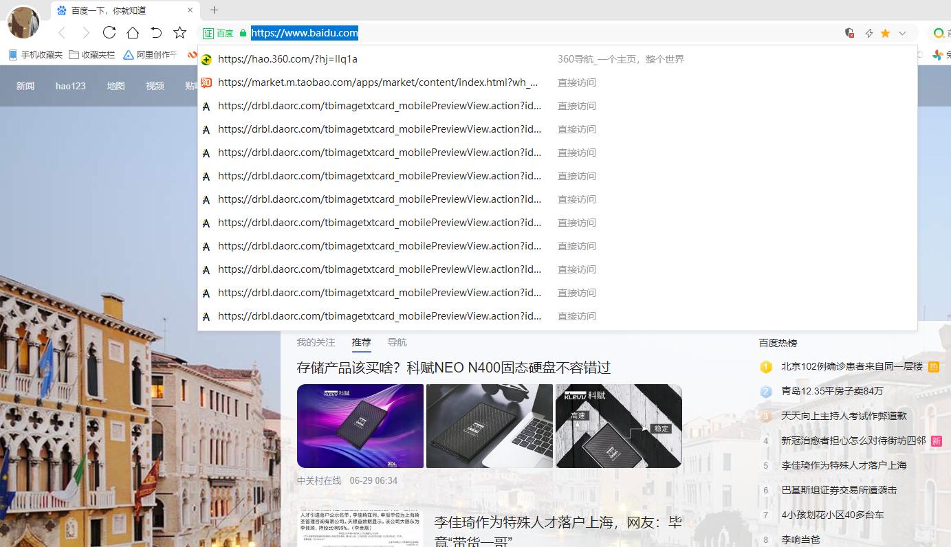Click the middle SSD article thumbnail

(489, 425)
